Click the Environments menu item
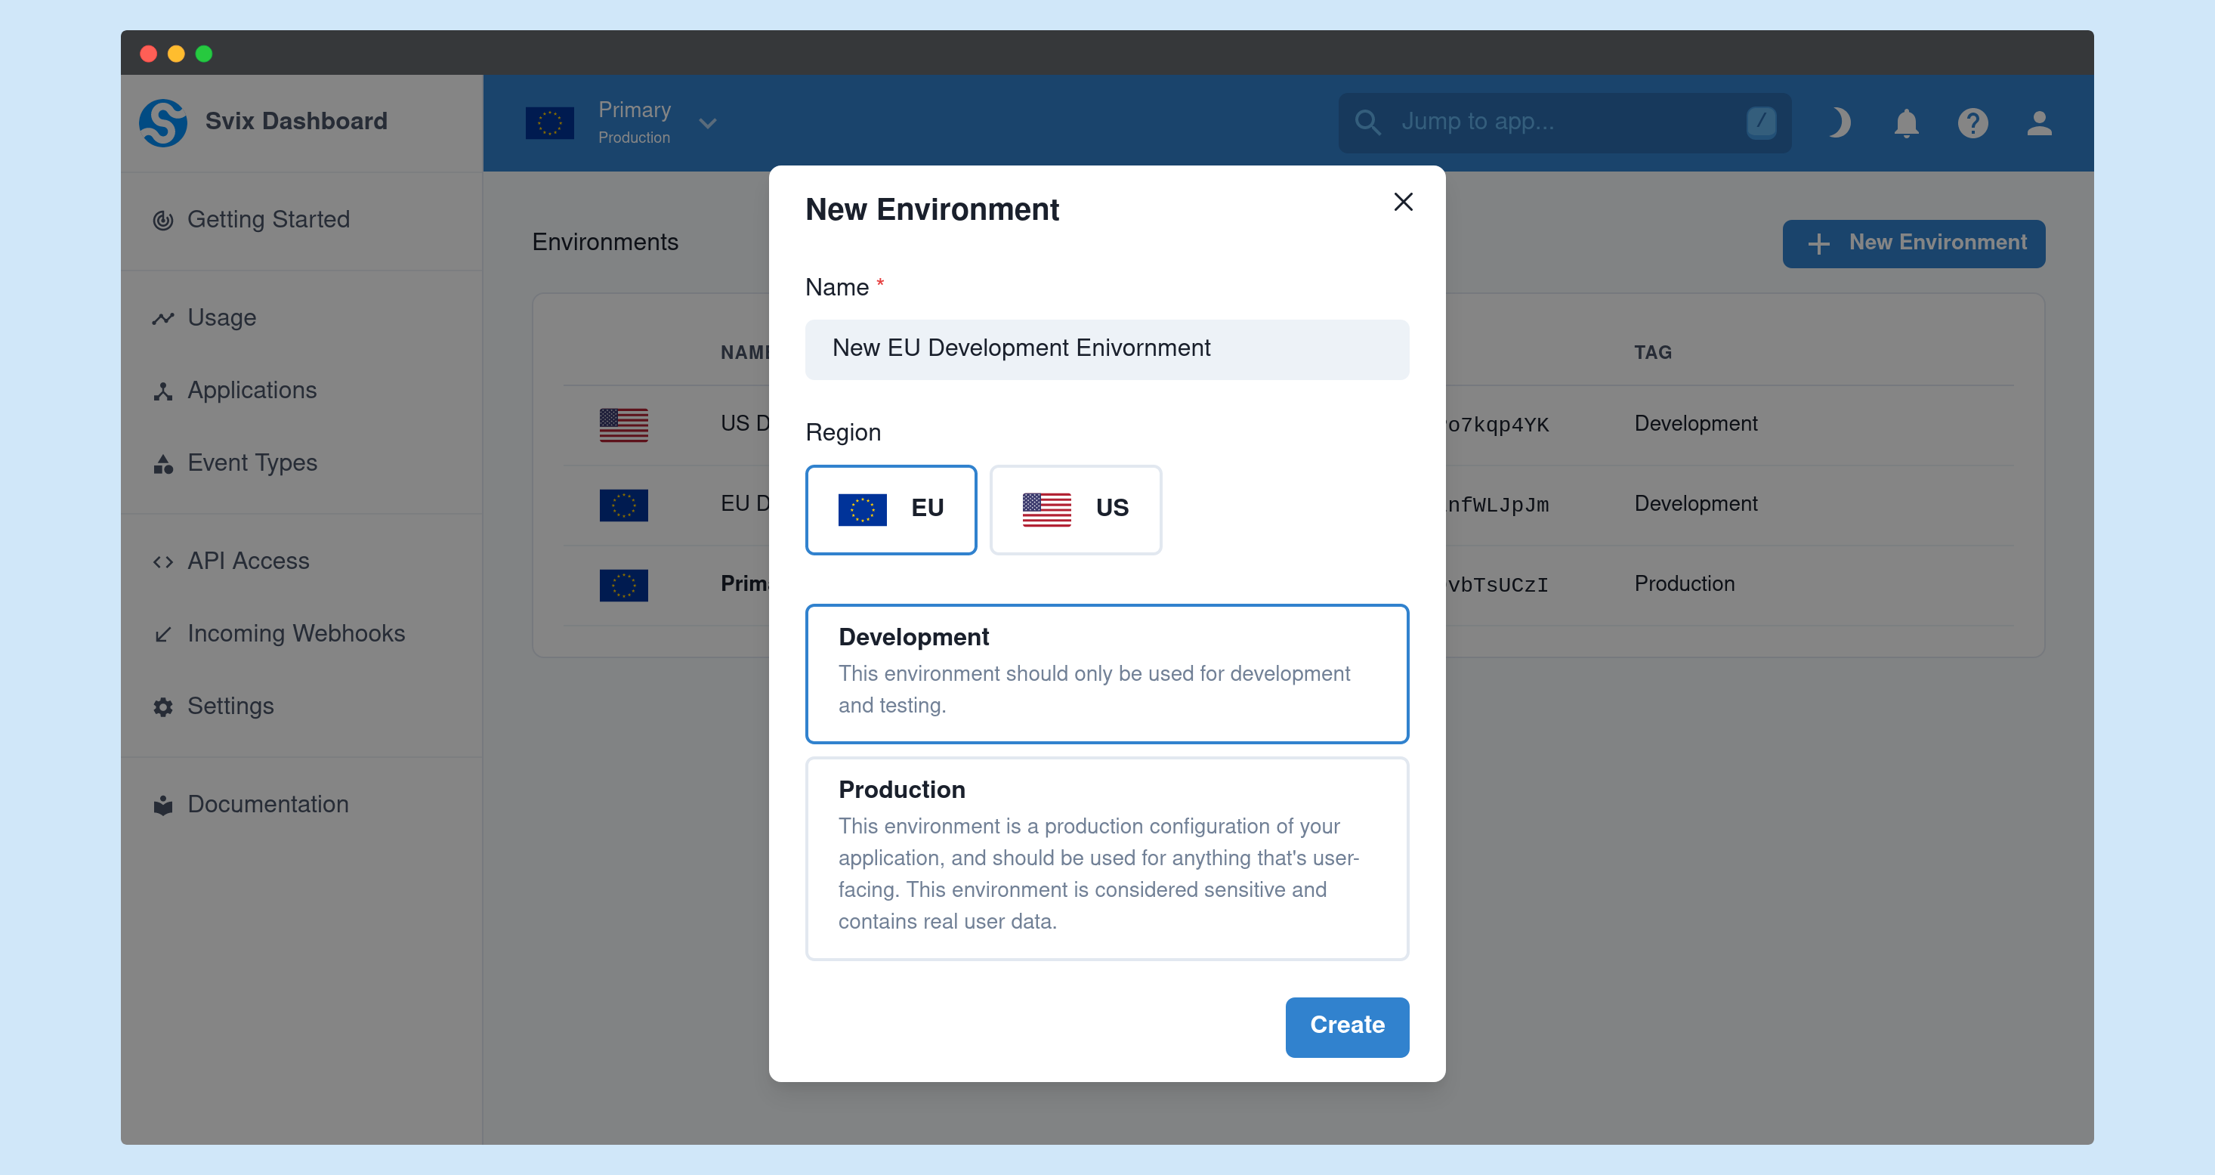This screenshot has height=1175, width=2215. pos(605,242)
